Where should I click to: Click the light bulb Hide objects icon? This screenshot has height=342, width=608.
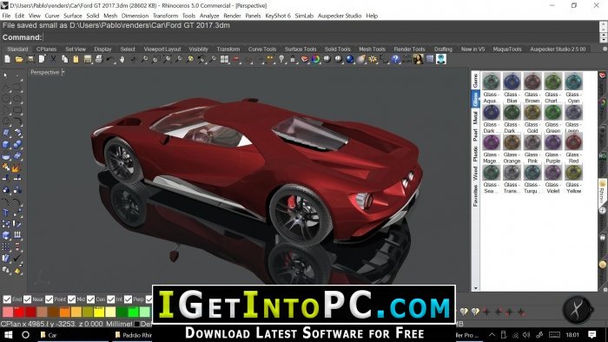(281, 59)
